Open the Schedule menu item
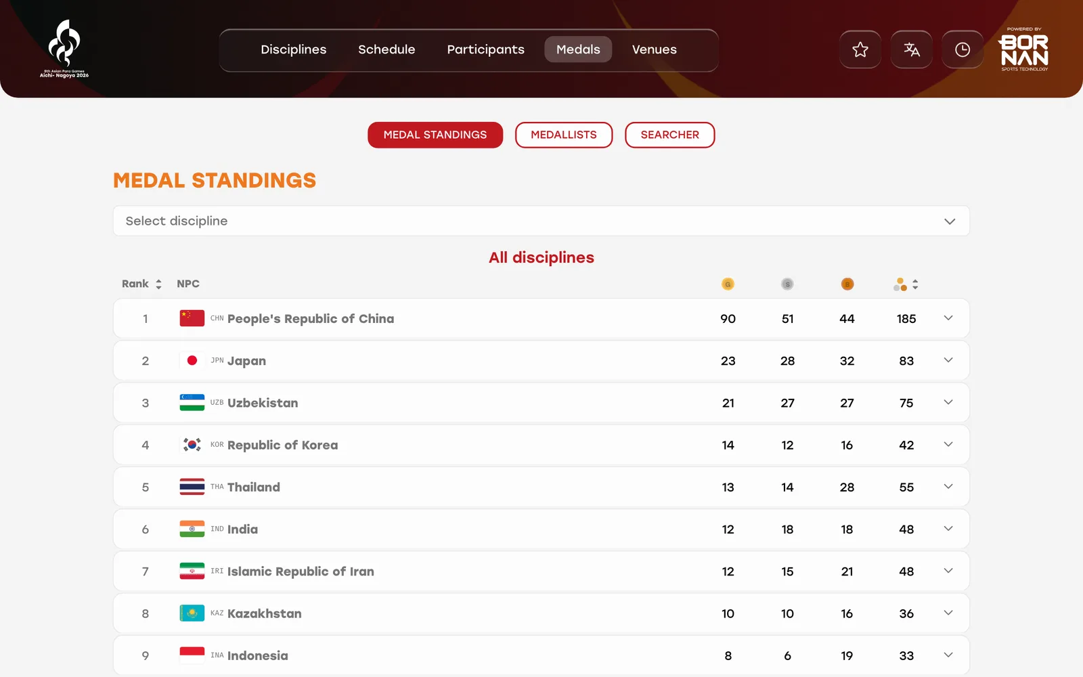Viewport: 1083px width, 677px height. pos(386,49)
